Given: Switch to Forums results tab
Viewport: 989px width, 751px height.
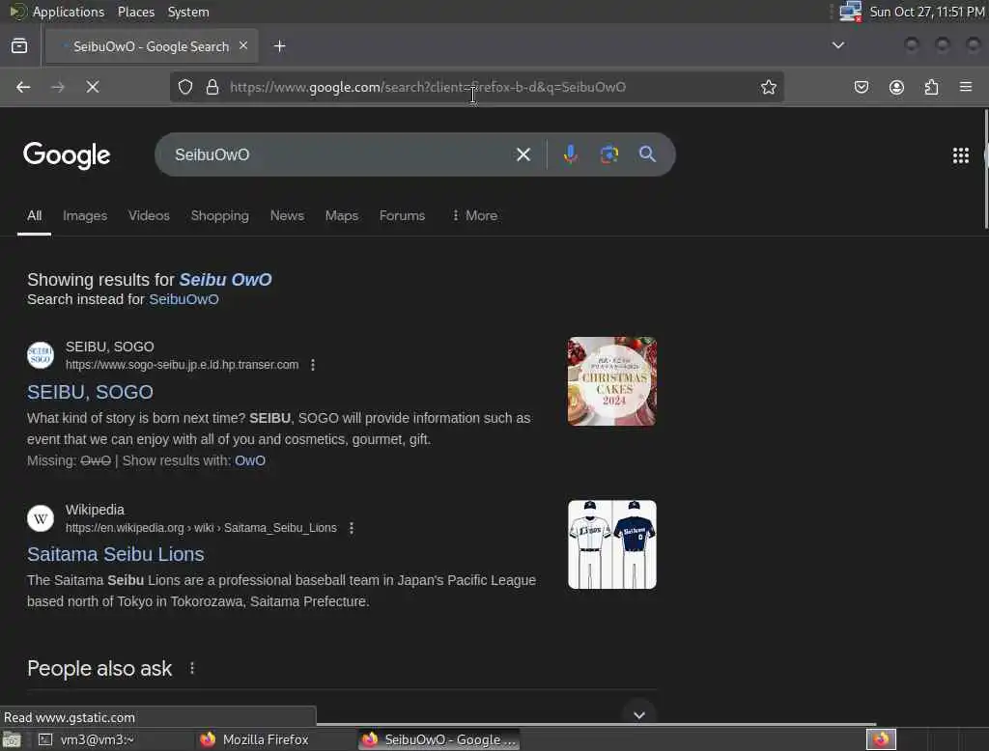Looking at the screenshot, I should [x=402, y=215].
